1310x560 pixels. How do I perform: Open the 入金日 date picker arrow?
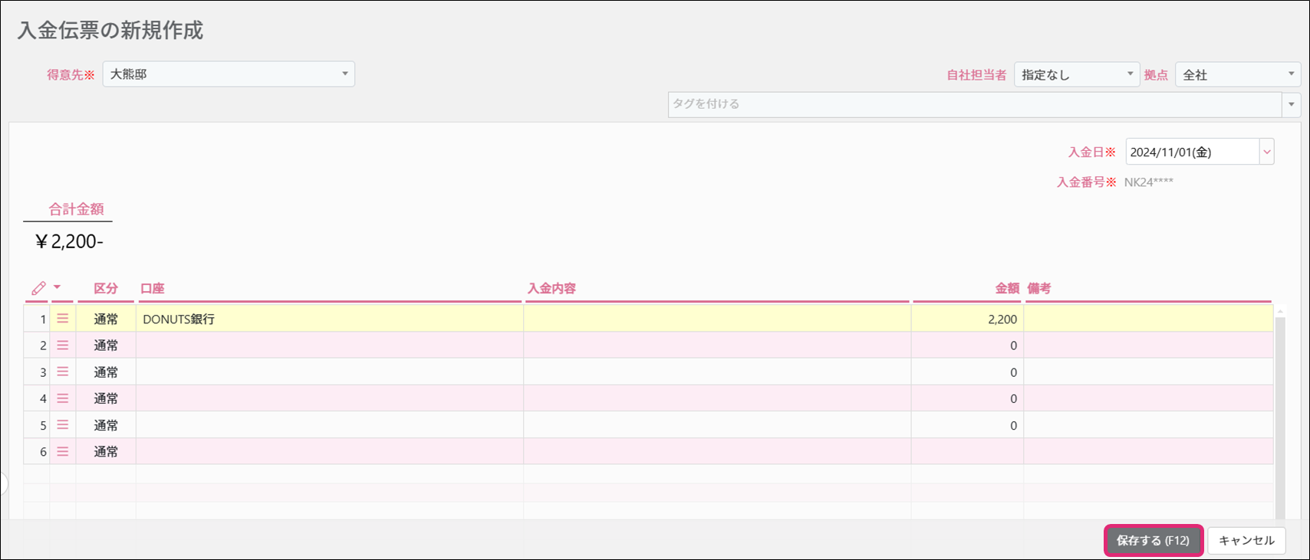pyautogui.click(x=1267, y=152)
